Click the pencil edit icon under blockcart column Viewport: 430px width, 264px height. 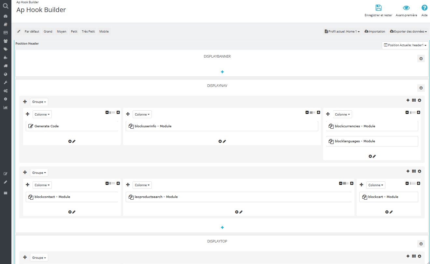pos(391,212)
